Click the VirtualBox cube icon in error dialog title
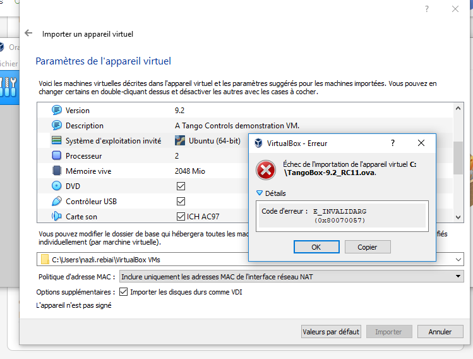Image resolution: width=473 pixels, height=359 pixels. pos(258,143)
